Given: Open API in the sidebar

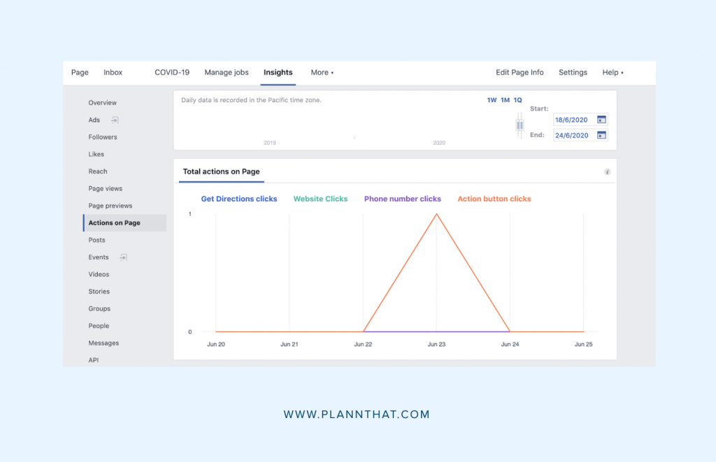Looking at the screenshot, I should coord(93,360).
